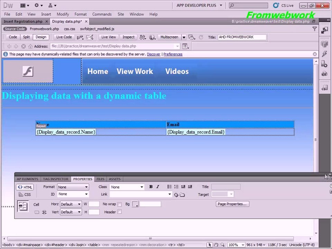The width and height of the screenshot is (332, 249).
Task: Click Unordered List icon
Action: click(x=169, y=187)
